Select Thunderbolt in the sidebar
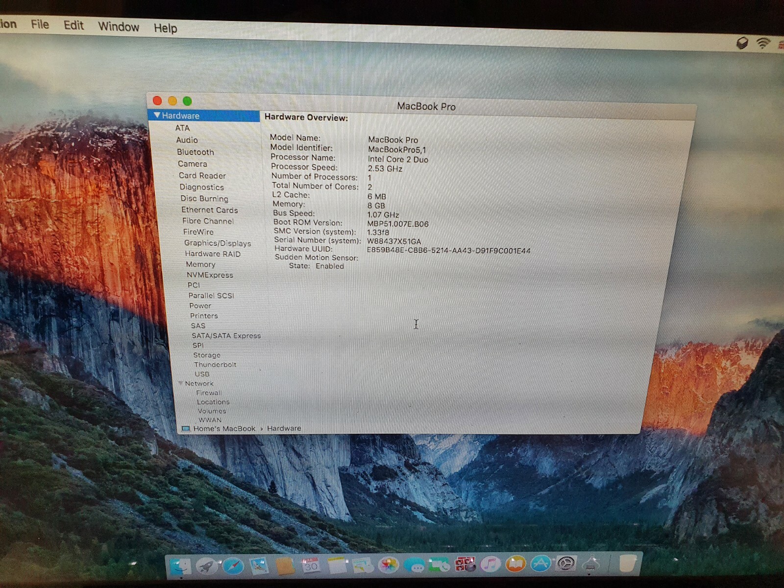Image resolution: width=784 pixels, height=588 pixels. 215,365
